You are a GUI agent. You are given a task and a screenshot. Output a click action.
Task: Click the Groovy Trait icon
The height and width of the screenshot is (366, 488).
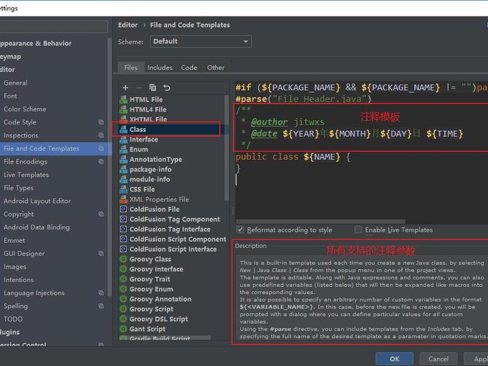(124, 279)
